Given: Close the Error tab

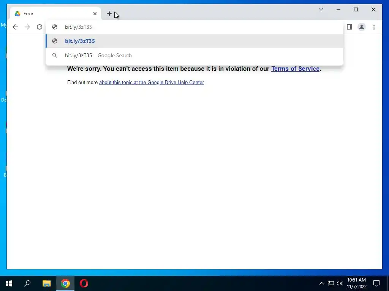Looking at the screenshot, I should (x=95, y=14).
